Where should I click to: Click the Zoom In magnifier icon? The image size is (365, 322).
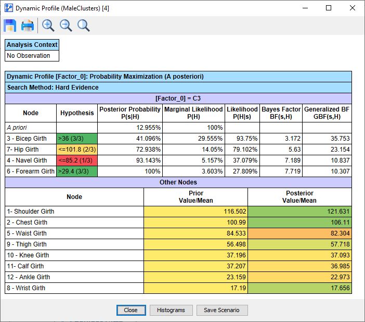[x=48, y=26]
